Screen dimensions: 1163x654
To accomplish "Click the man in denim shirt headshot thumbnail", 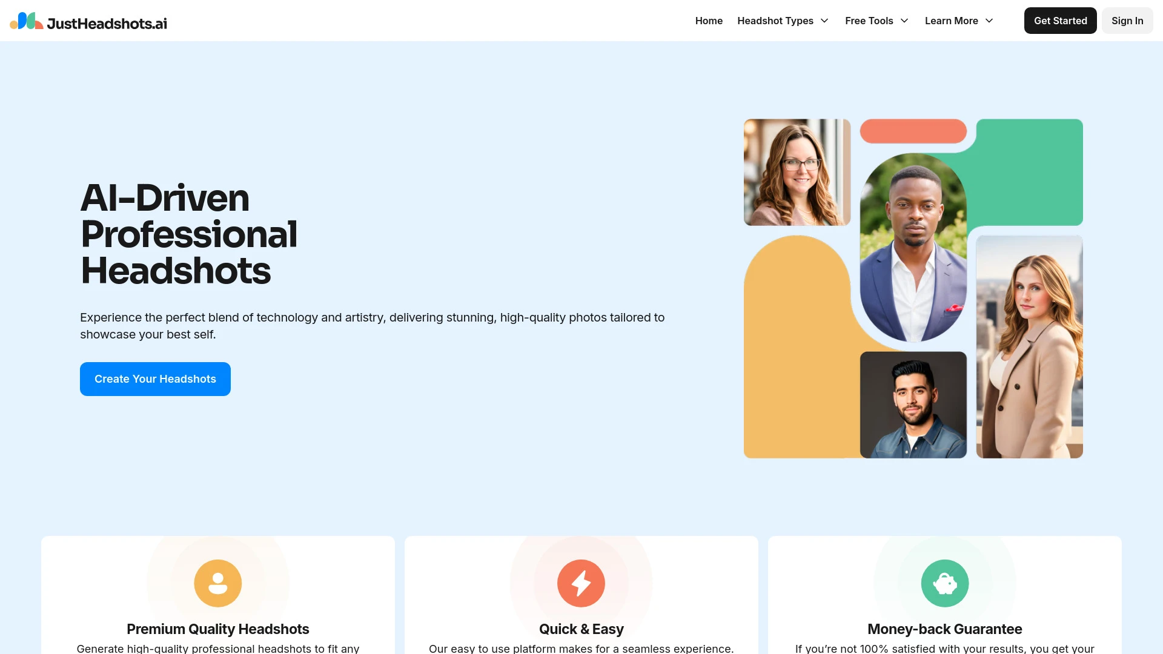I will (913, 404).
